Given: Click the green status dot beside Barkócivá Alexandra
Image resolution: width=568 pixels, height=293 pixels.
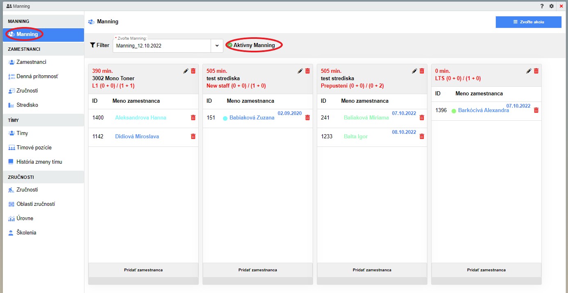Looking at the screenshot, I should click(x=454, y=111).
